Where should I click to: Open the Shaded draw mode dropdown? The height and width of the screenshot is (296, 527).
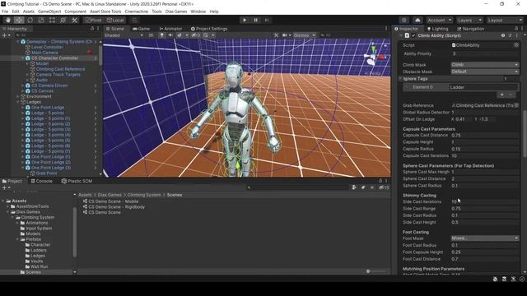click(124, 35)
